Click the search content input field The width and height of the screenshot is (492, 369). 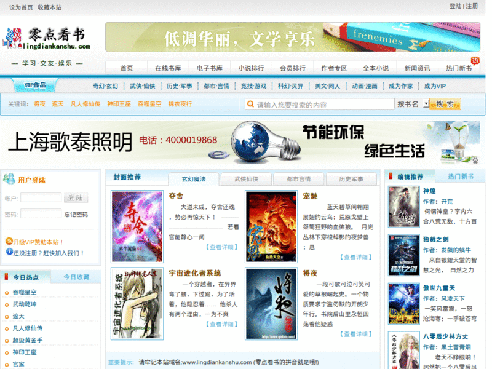pos(319,104)
